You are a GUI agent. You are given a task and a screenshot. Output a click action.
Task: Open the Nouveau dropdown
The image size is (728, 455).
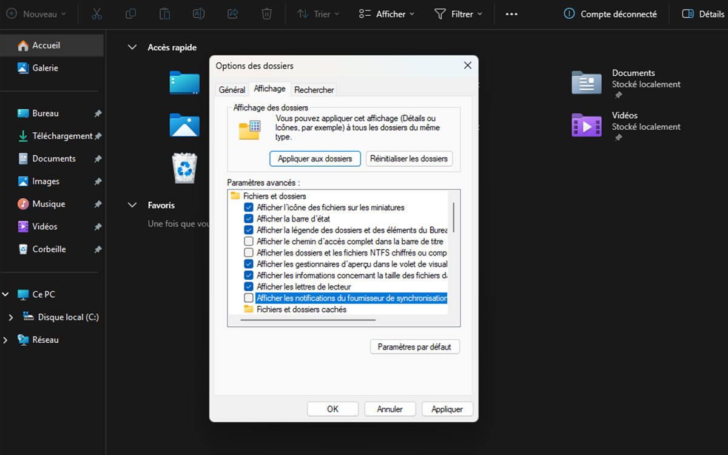coord(36,14)
